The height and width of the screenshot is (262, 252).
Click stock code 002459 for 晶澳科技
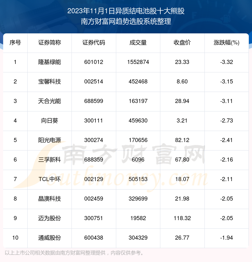pyautogui.click(x=94, y=199)
